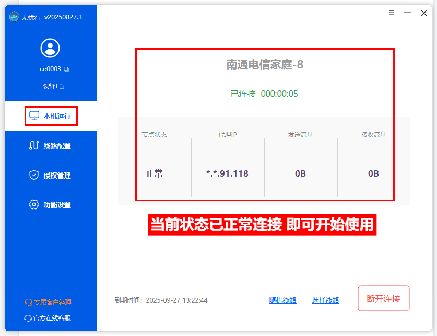Click the 选择线路 link
The height and width of the screenshot is (336, 437).
coord(325,300)
